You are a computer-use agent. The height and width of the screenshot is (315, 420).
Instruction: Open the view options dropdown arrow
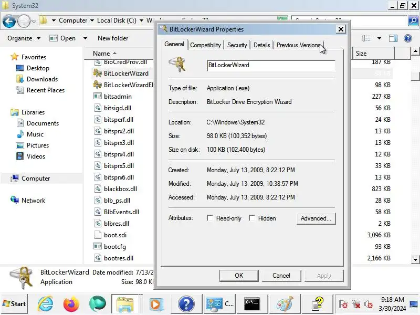(x=379, y=38)
